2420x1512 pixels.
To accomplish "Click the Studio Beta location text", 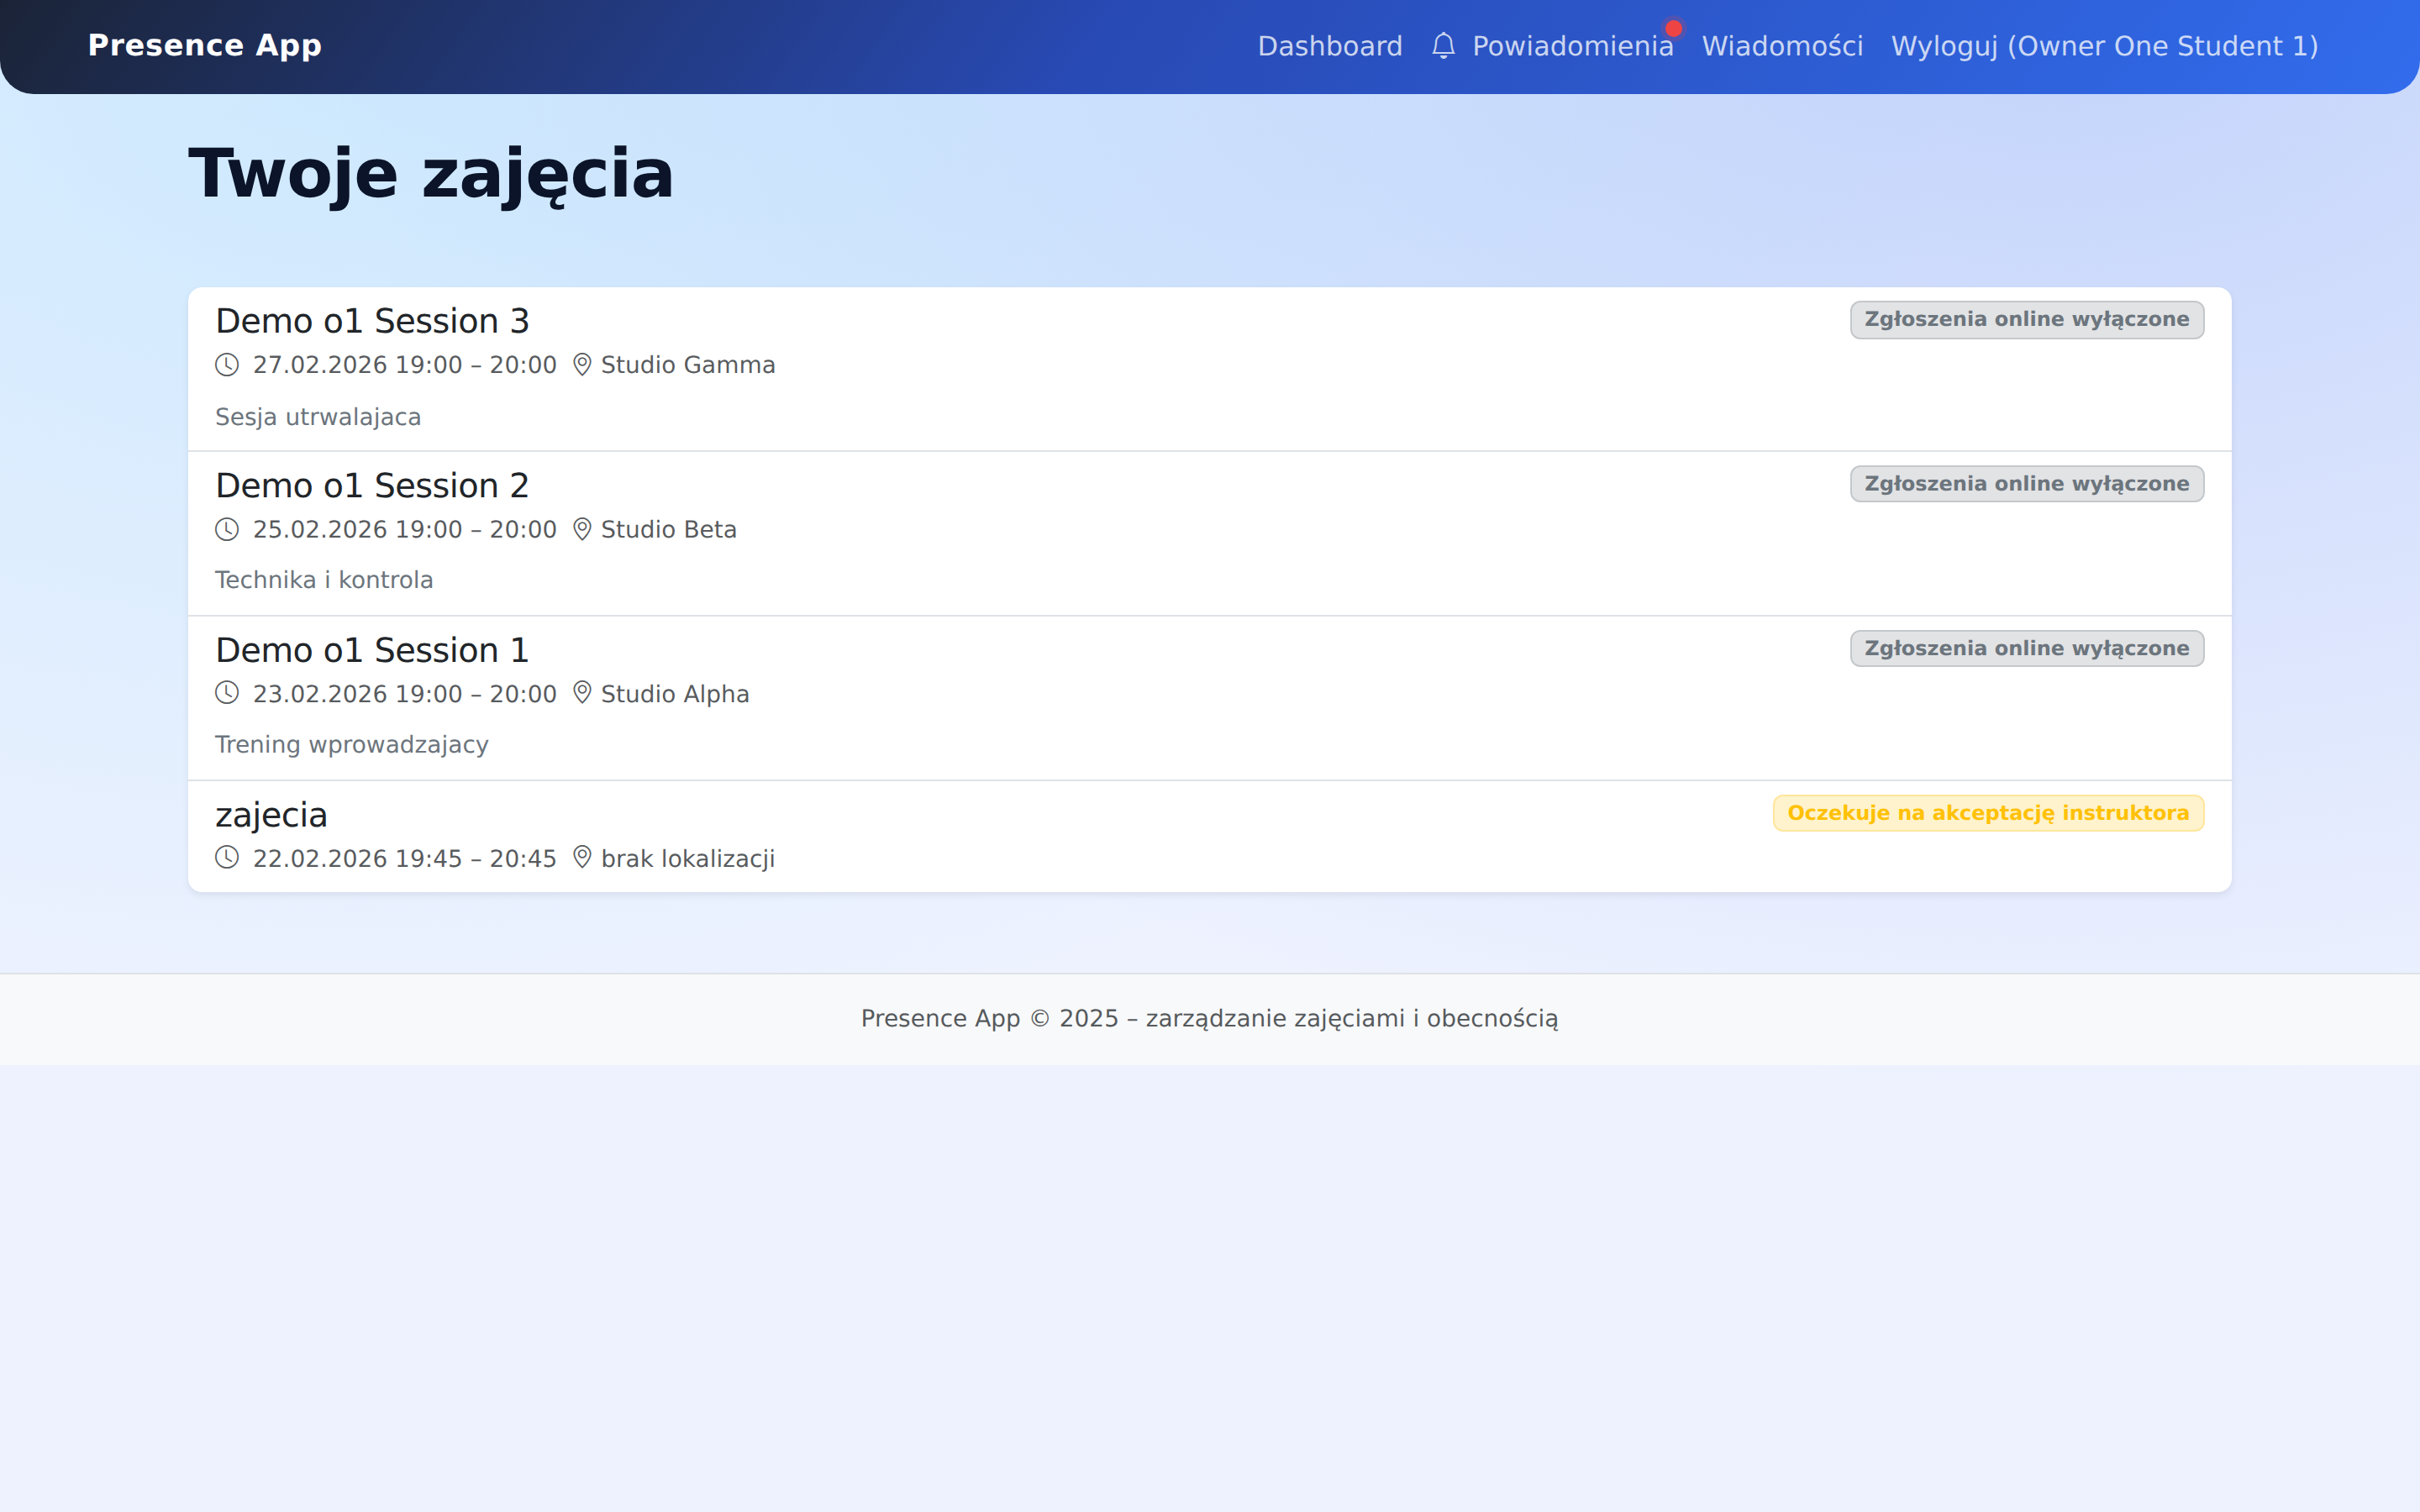I will 668,529.
